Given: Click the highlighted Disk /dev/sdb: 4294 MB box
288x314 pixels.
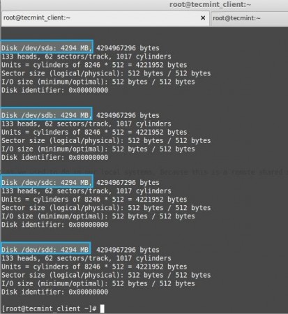Looking at the screenshot, I should [x=46, y=114].
